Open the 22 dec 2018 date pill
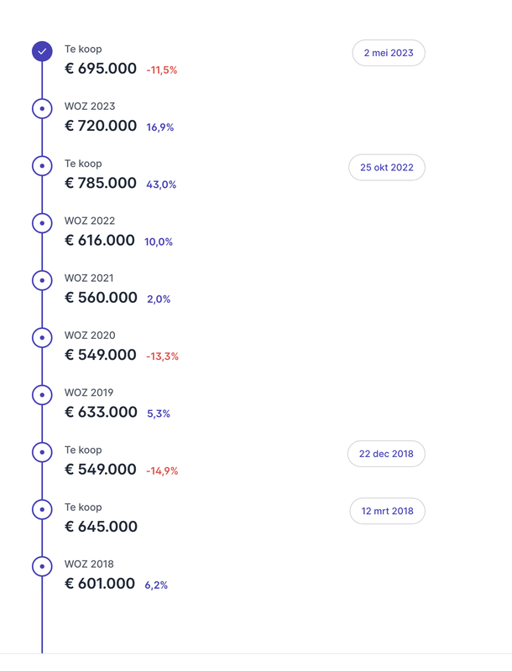The image size is (512, 671). pyautogui.click(x=386, y=454)
